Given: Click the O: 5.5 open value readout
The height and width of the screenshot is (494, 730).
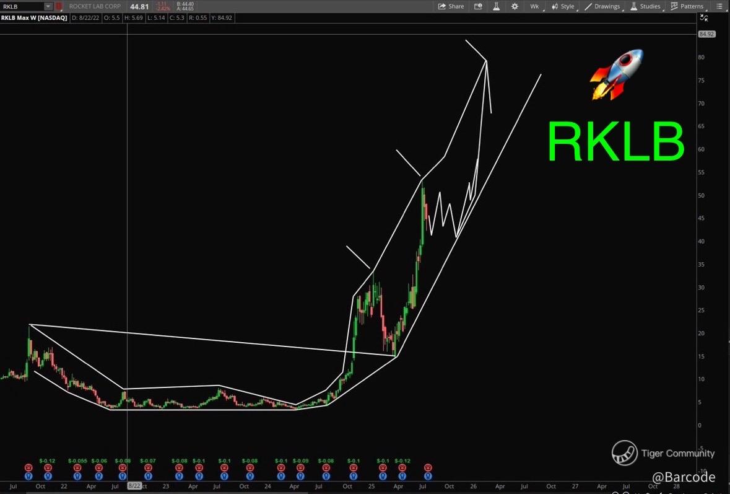Looking at the screenshot, I should pos(111,18).
